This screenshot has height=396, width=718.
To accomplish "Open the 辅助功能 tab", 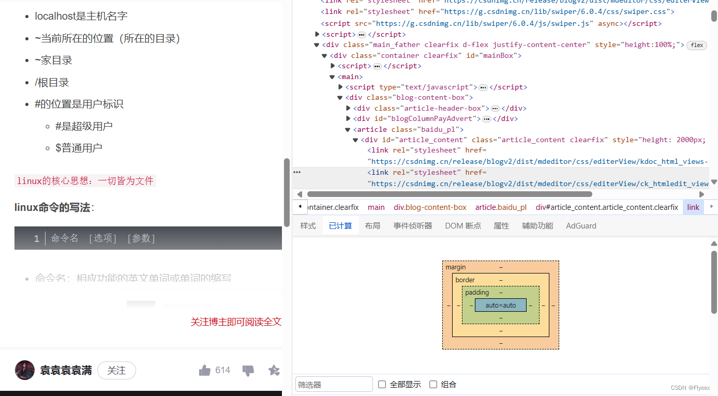I will pos(537,225).
